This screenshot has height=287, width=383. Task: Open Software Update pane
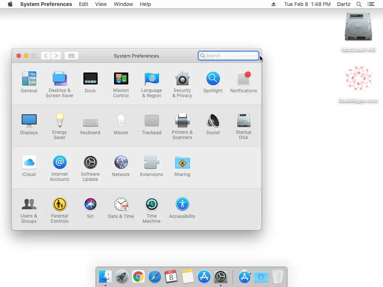click(90, 169)
